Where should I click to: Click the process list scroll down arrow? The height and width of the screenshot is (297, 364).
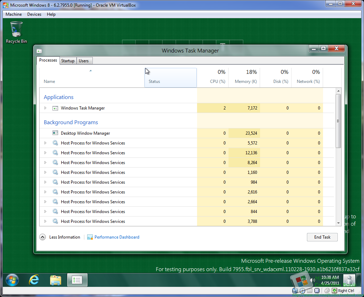[x=338, y=223]
